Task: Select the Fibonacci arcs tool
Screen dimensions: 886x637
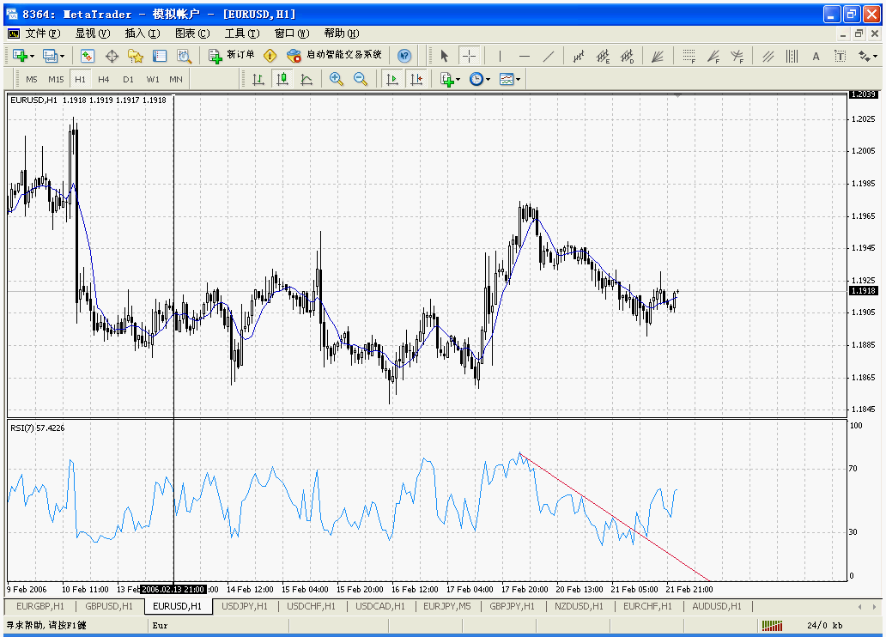Action: coord(737,56)
